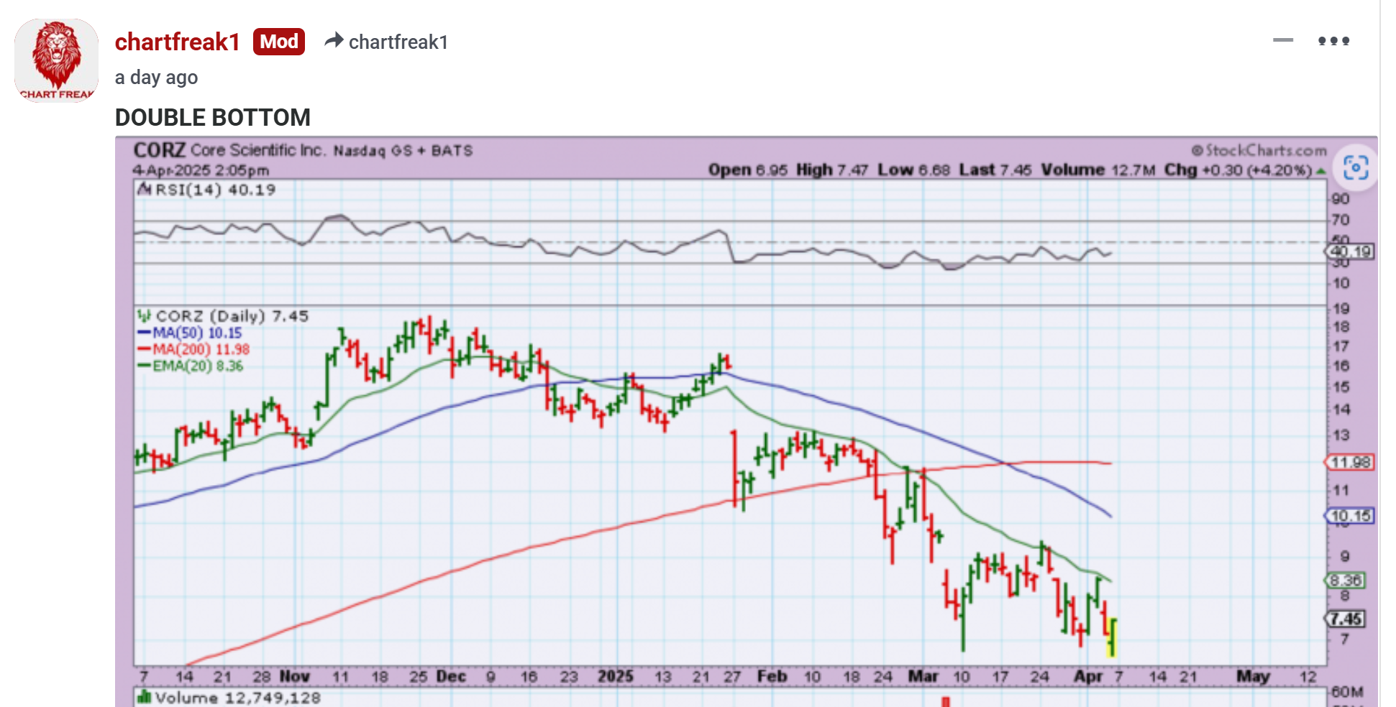Open the red chartfreak1 author name link
Image resolution: width=1396 pixels, height=707 pixels.
point(177,42)
